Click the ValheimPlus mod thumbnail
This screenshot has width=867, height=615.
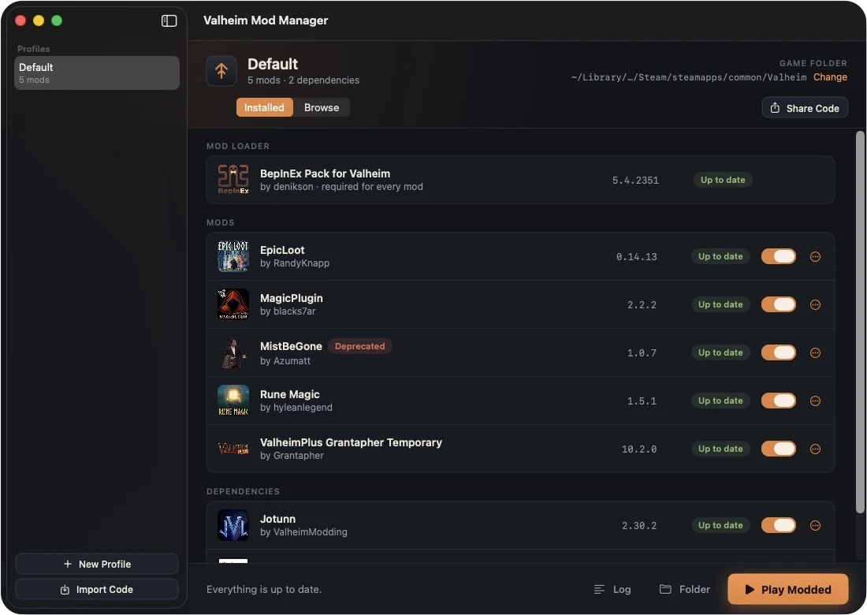tap(233, 449)
